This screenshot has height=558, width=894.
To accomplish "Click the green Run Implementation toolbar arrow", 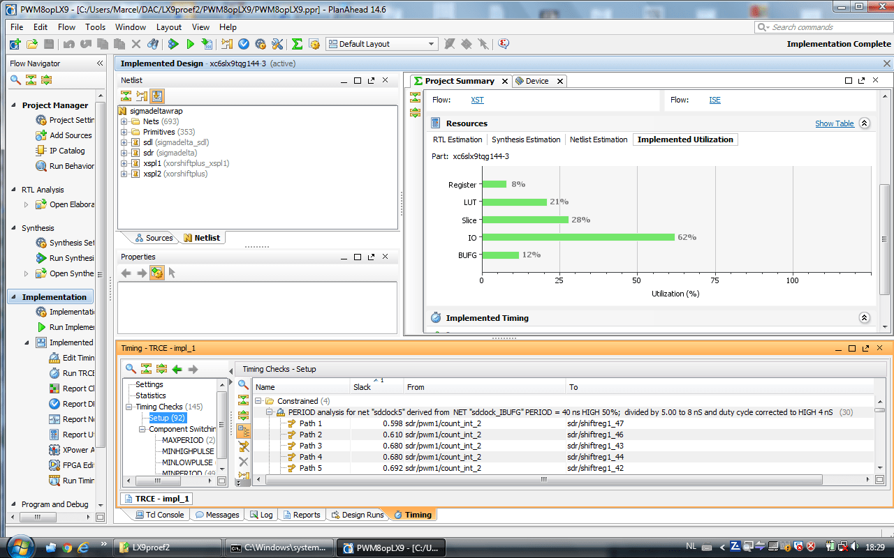I will click(190, 44).
